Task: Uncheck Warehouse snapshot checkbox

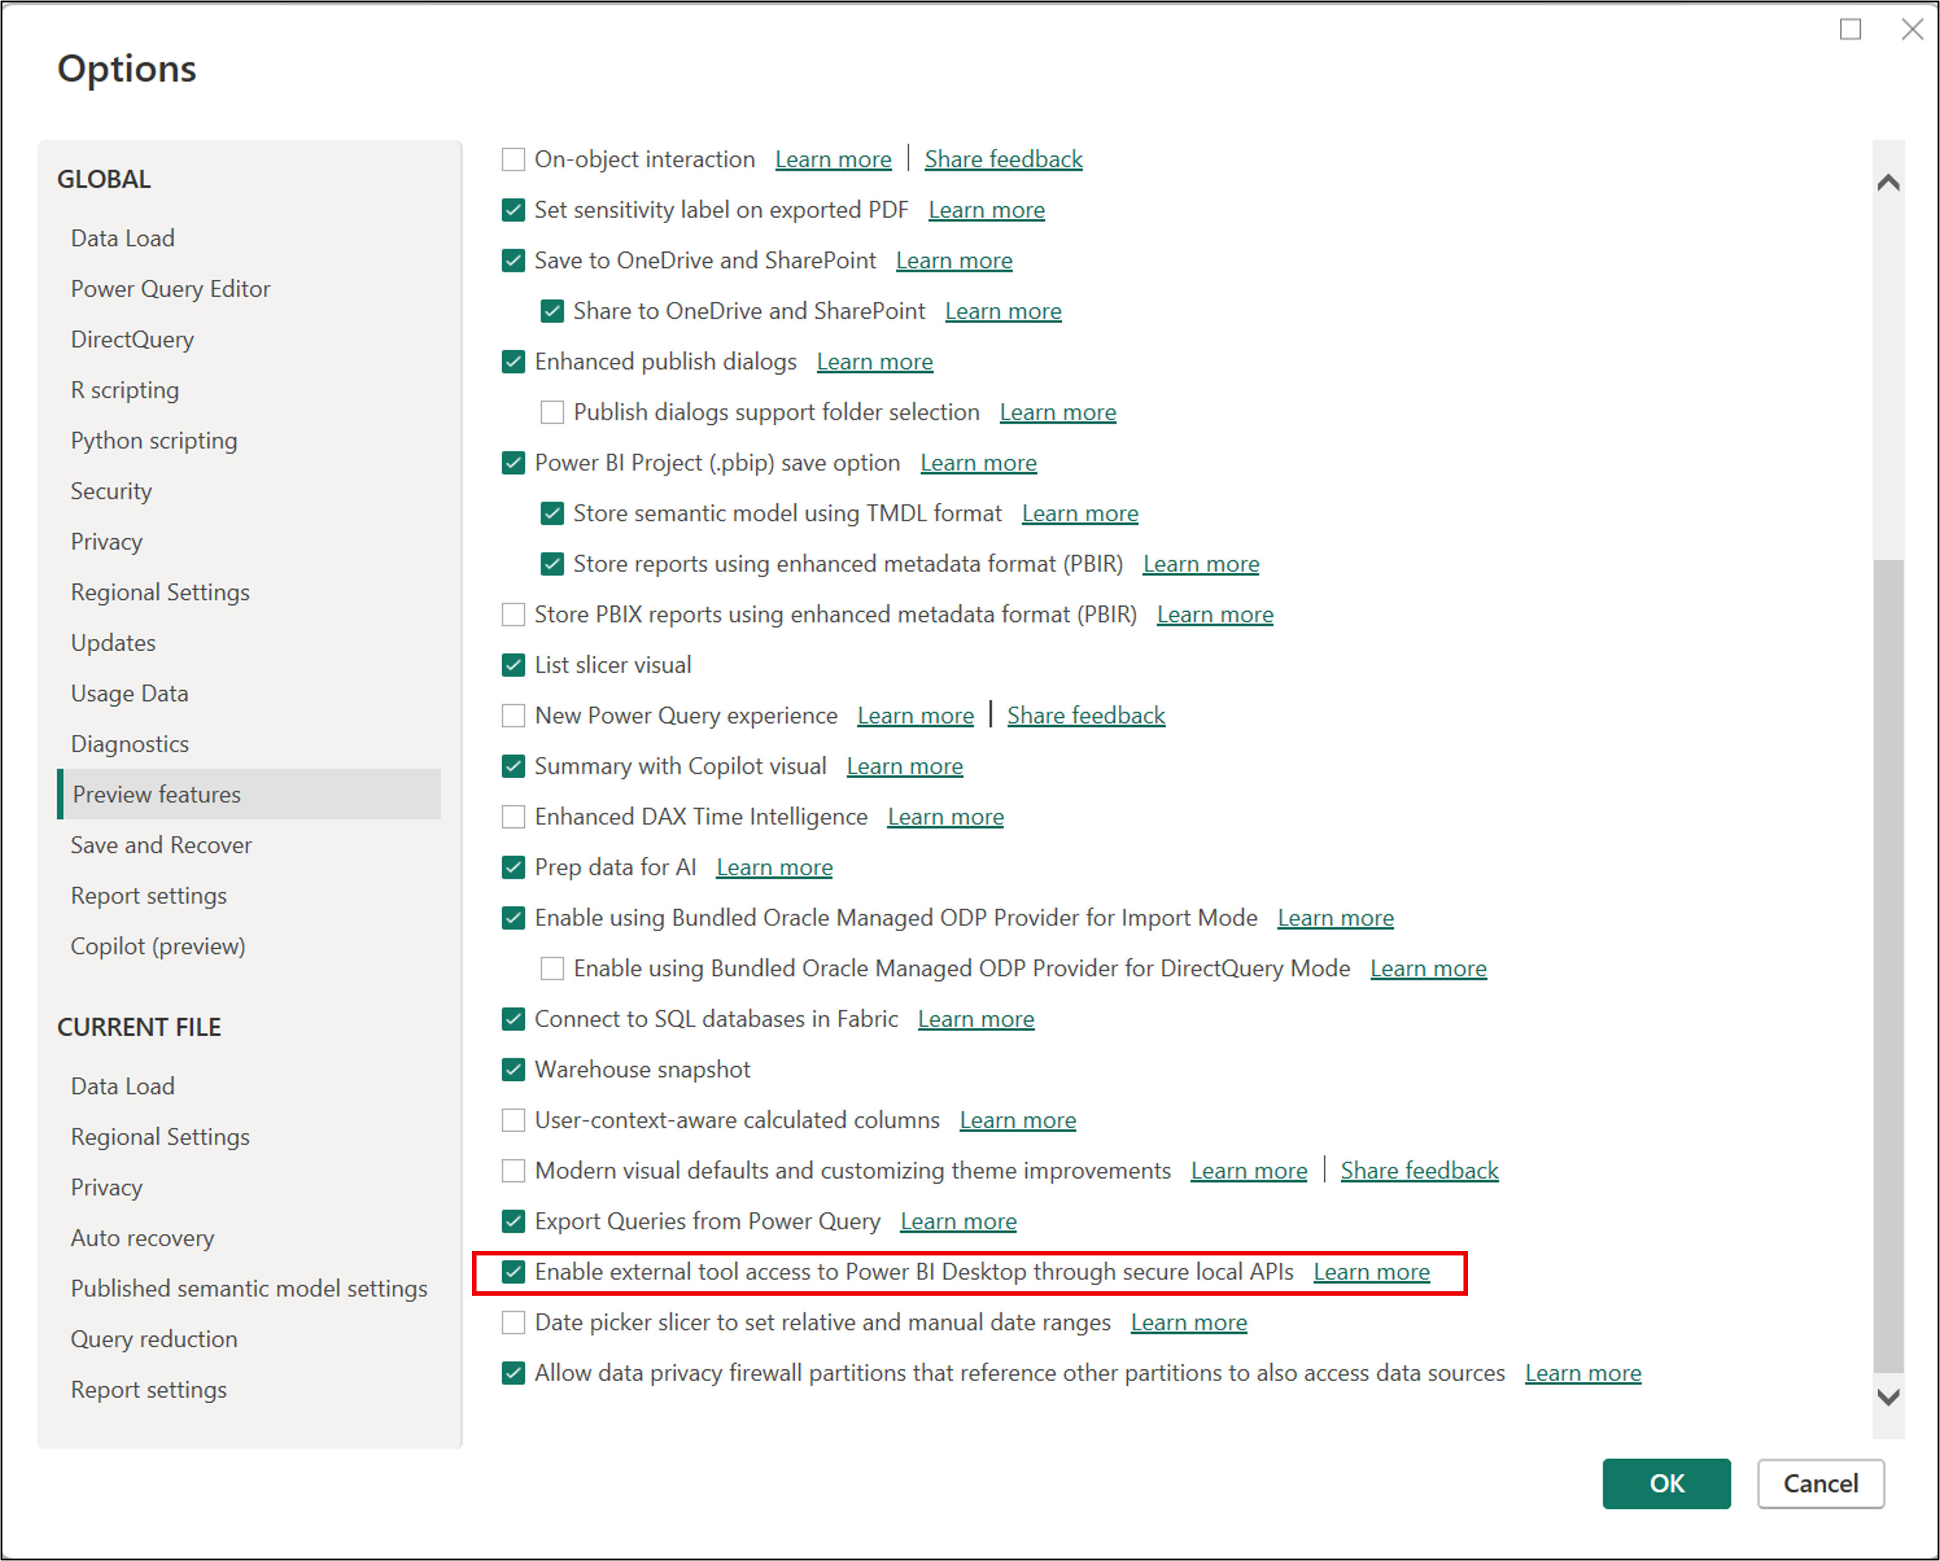Action: point(513,1069)
